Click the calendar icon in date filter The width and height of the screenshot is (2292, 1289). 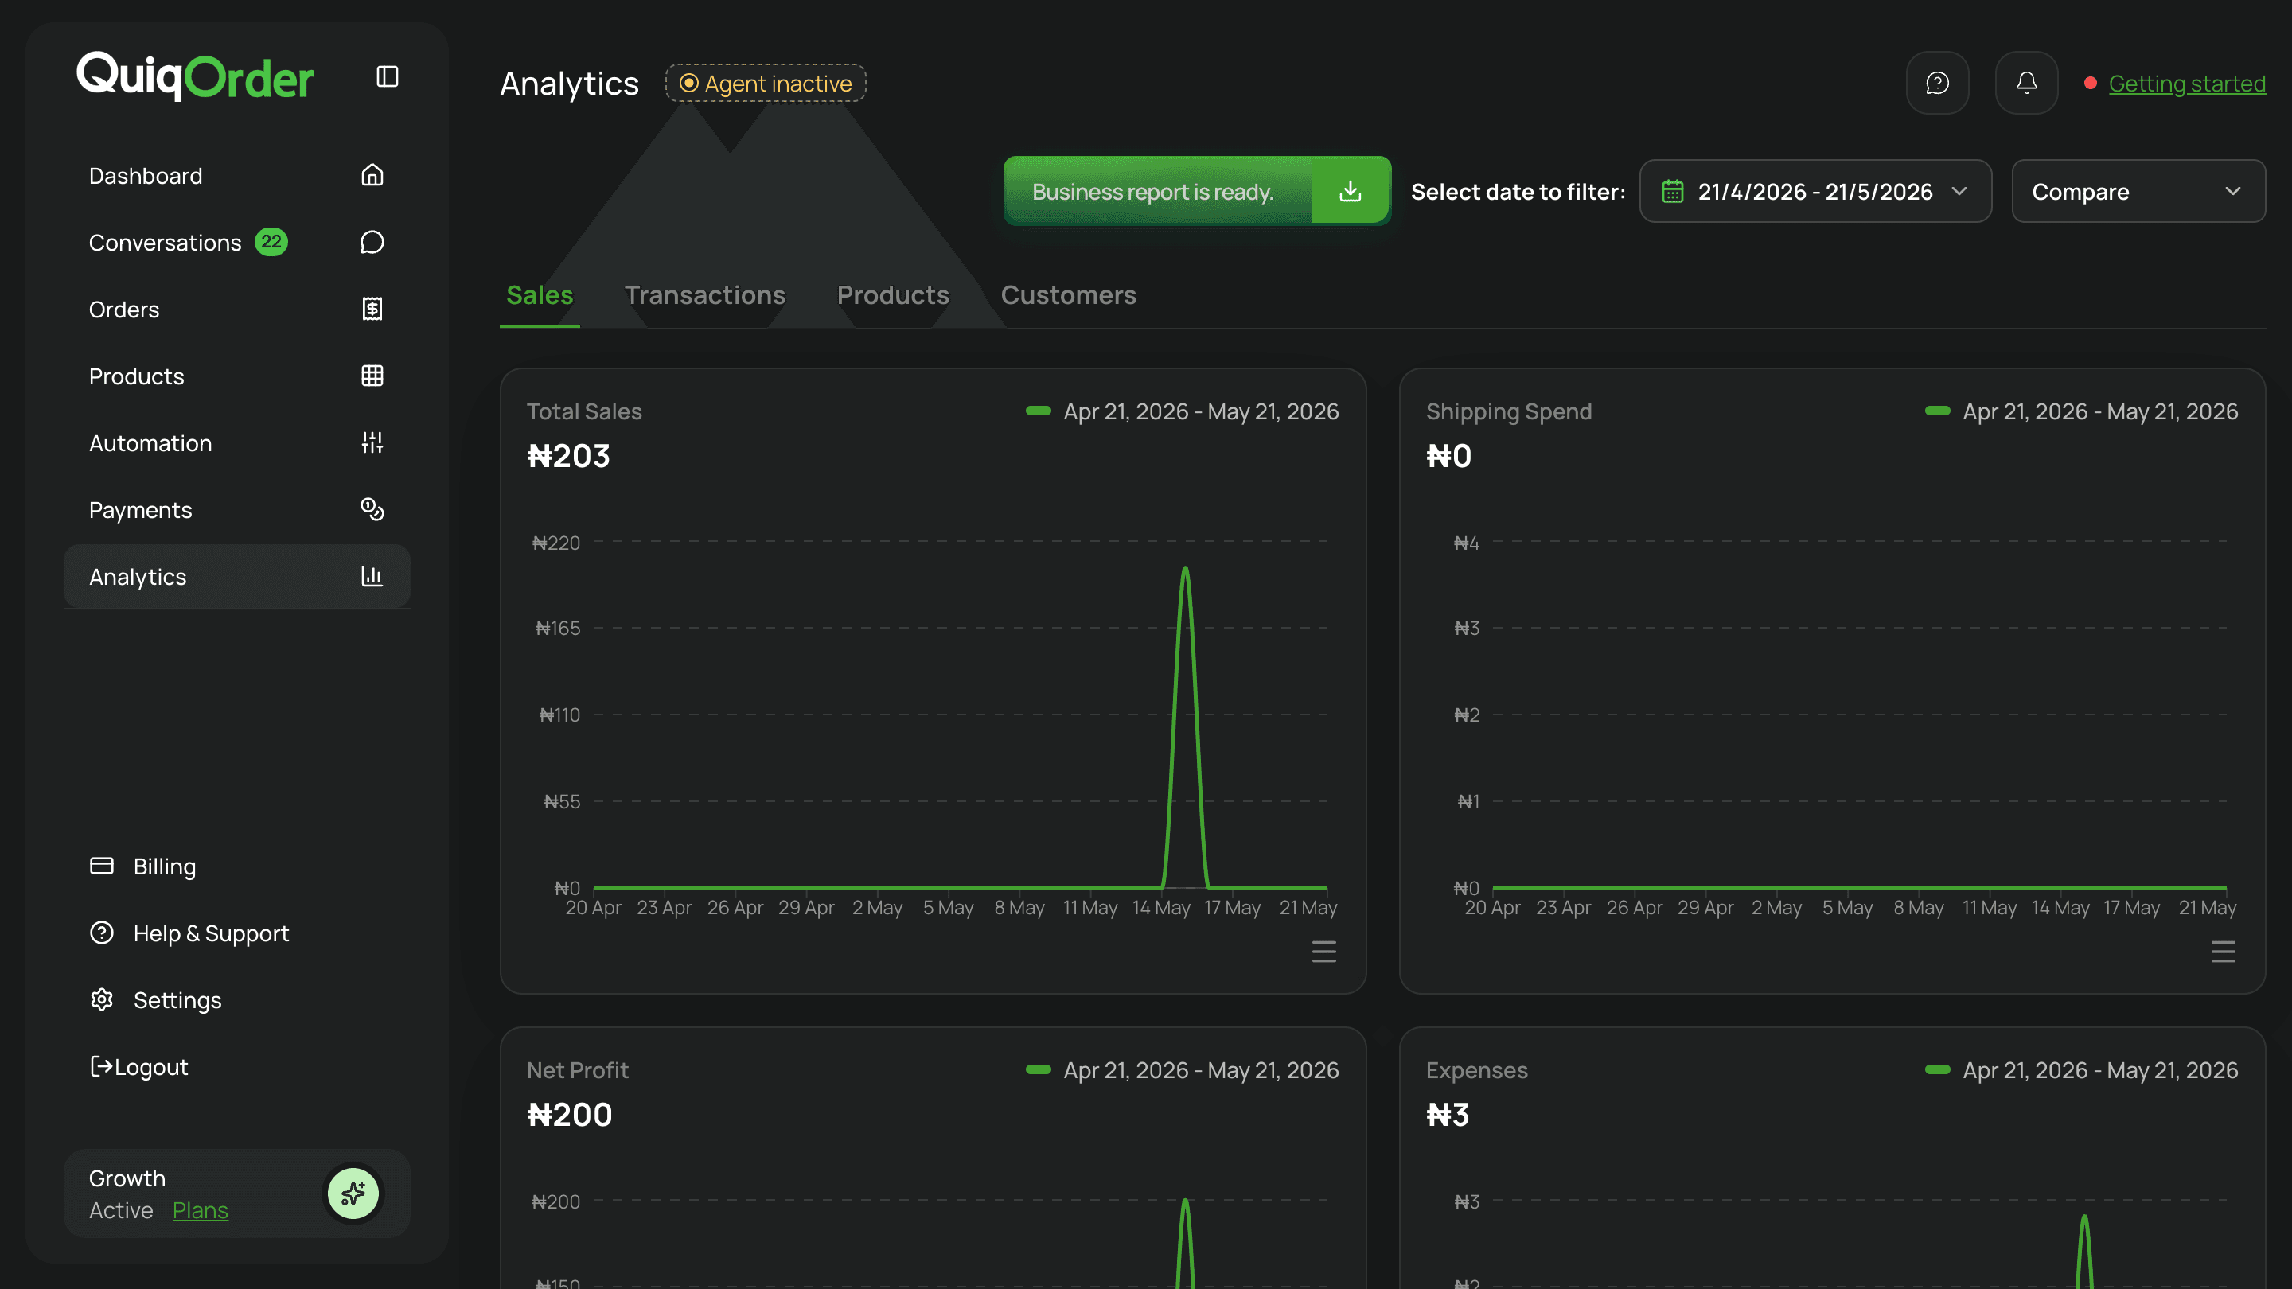pos(1672,191)
